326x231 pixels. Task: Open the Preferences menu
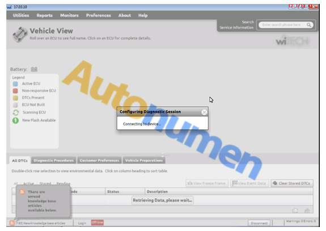[x=98, y=15]
